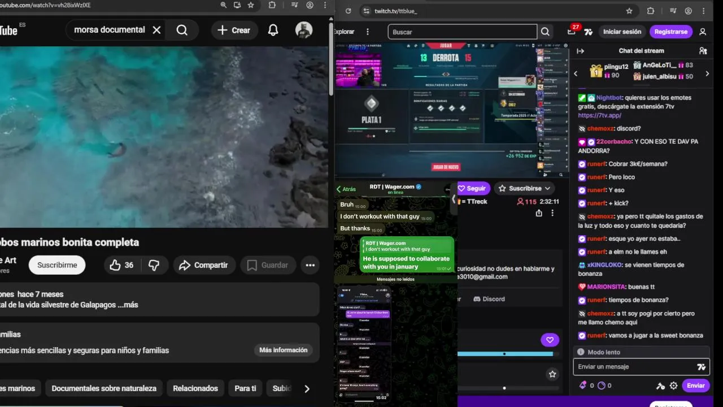The height and width of the screenshot is (407, 723).
Task: Open channel points bits icon in chat
Action: (583, 386)
